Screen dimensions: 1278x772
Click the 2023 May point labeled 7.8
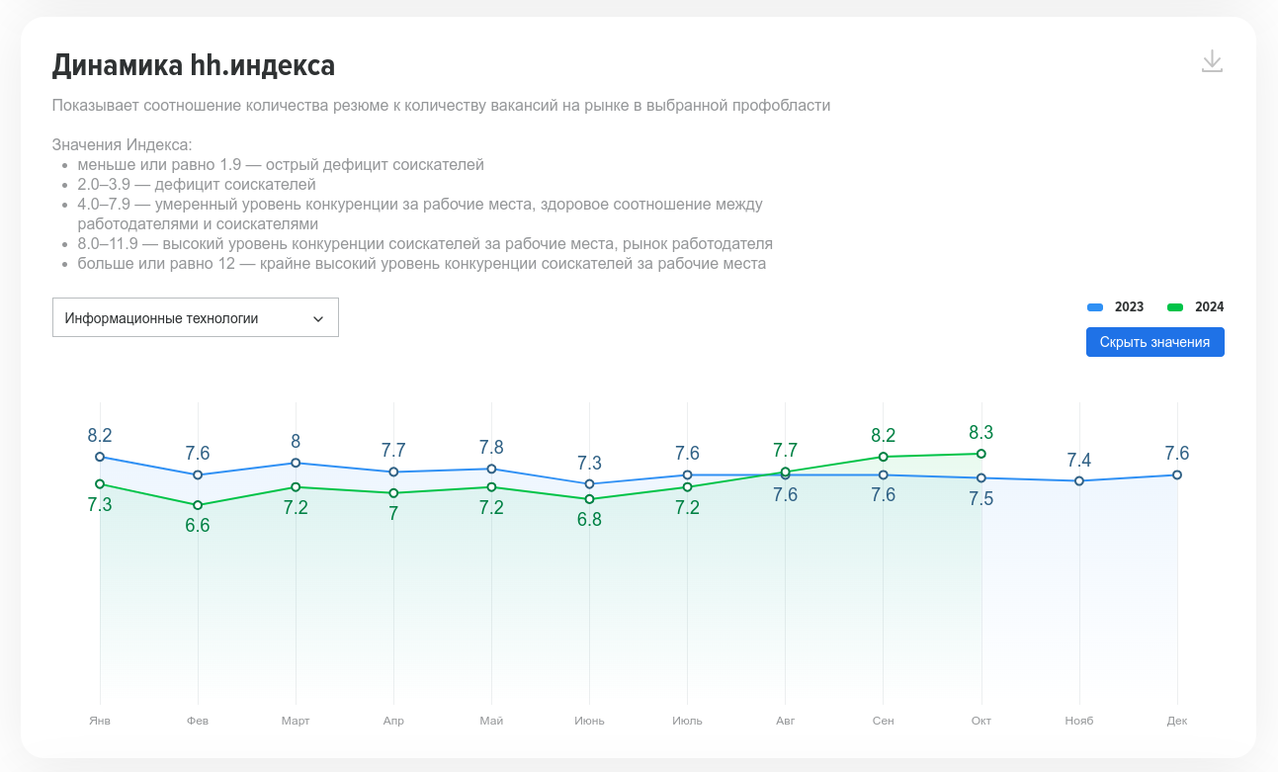pos(491,469)
